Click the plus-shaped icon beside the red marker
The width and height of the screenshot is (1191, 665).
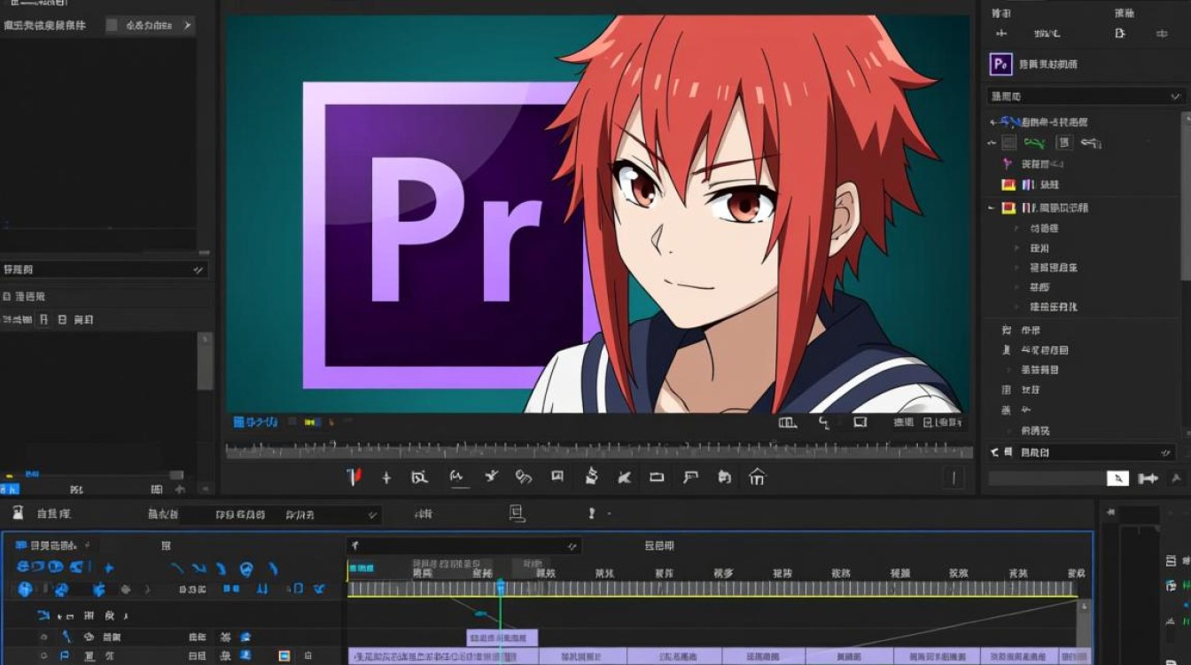point(386,478)
